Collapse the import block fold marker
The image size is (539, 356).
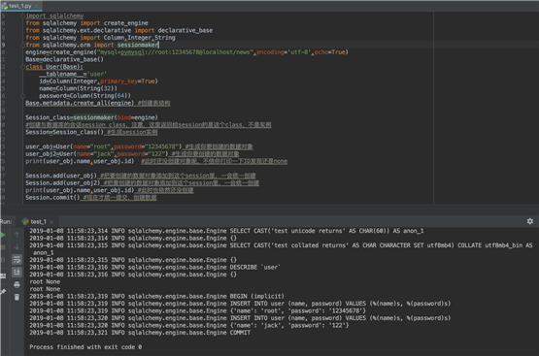pos(22,16)
